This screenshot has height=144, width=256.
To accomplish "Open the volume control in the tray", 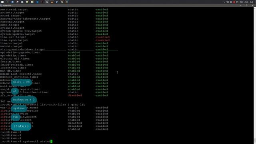I will (x=231, y=2).
